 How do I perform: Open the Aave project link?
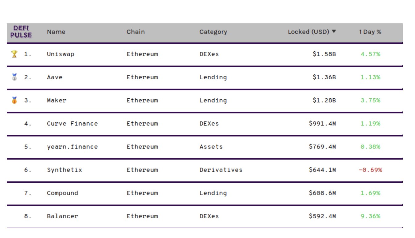coord(54,77)
